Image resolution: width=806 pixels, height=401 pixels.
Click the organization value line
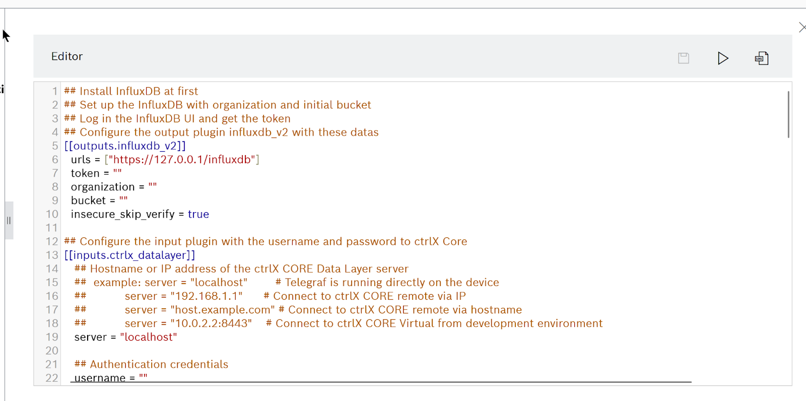tap(114, 187)
